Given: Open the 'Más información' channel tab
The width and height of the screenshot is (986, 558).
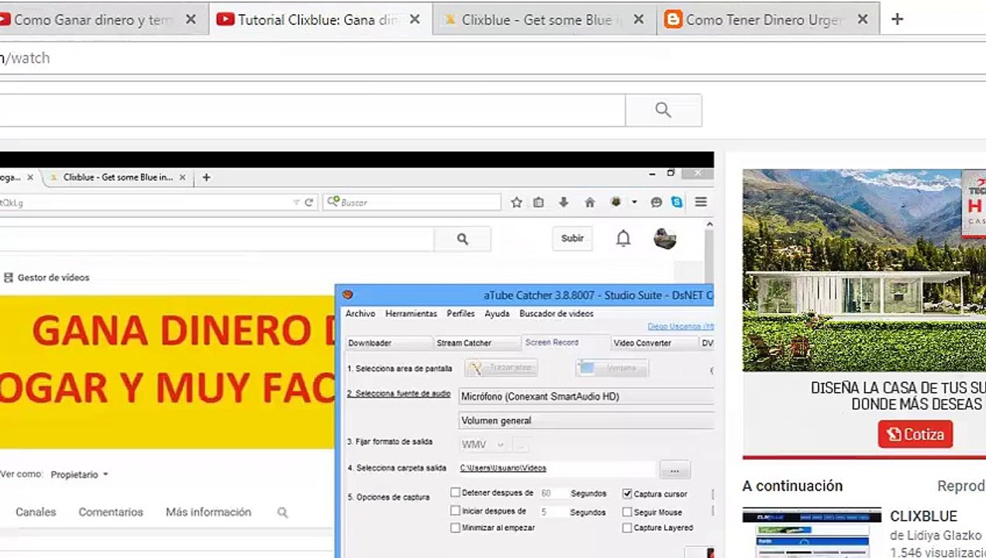Looking at the screenshot, I should pyautogui.click(x=209, y=512).
